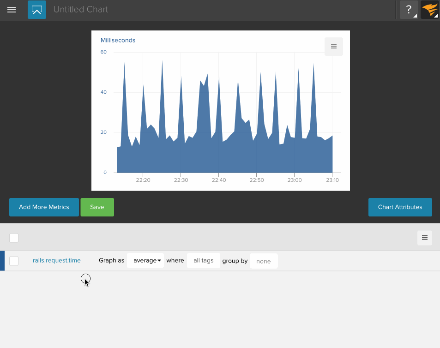This screenshot has width=440, height=348.
Task: Open the group by none selector
Action: 264,261
